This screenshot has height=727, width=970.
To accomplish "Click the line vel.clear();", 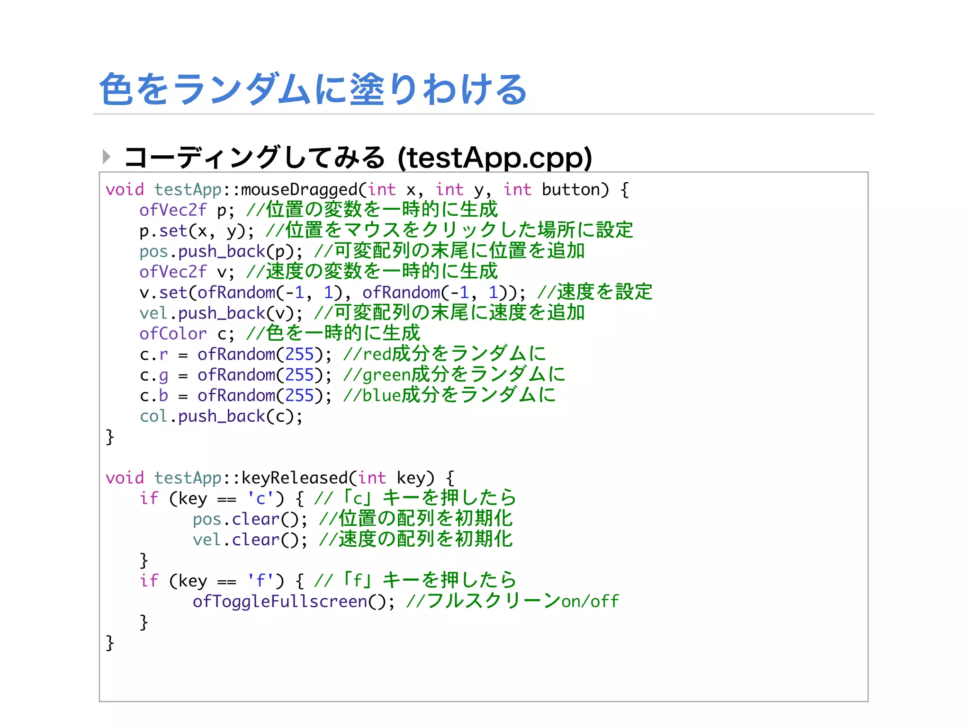I will coord(352,539).
